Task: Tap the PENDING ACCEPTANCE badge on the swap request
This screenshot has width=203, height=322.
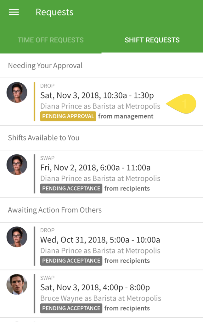Action: (x=71, y=188)
